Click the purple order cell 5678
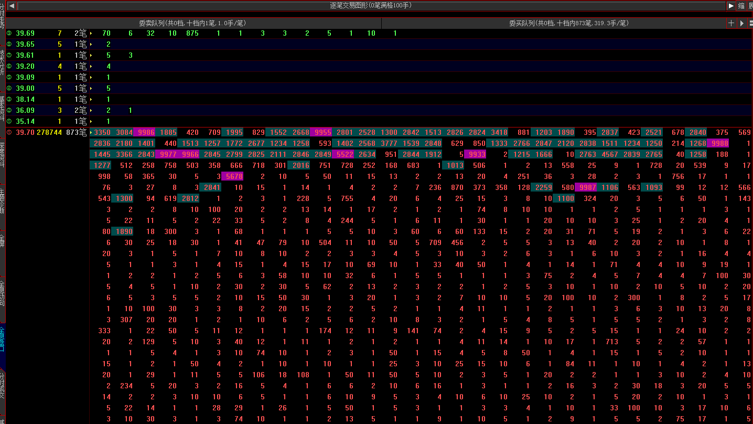Viewport: 753px width, 424px height. click(x=233, y=176)
